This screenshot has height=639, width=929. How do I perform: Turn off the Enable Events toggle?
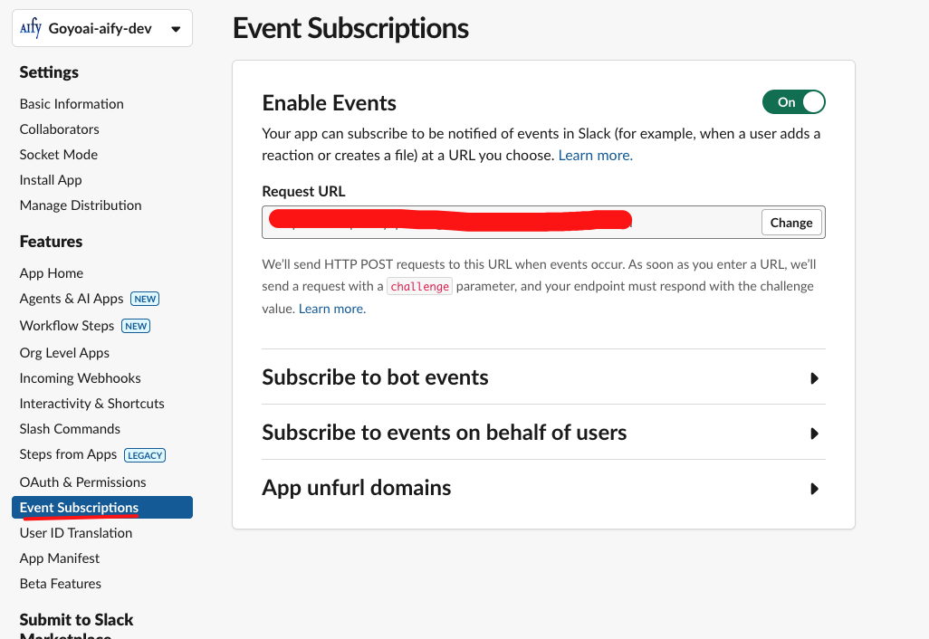793,102
